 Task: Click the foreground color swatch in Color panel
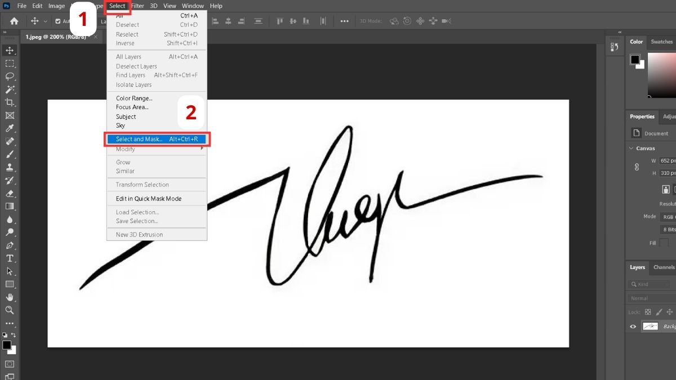635,59
